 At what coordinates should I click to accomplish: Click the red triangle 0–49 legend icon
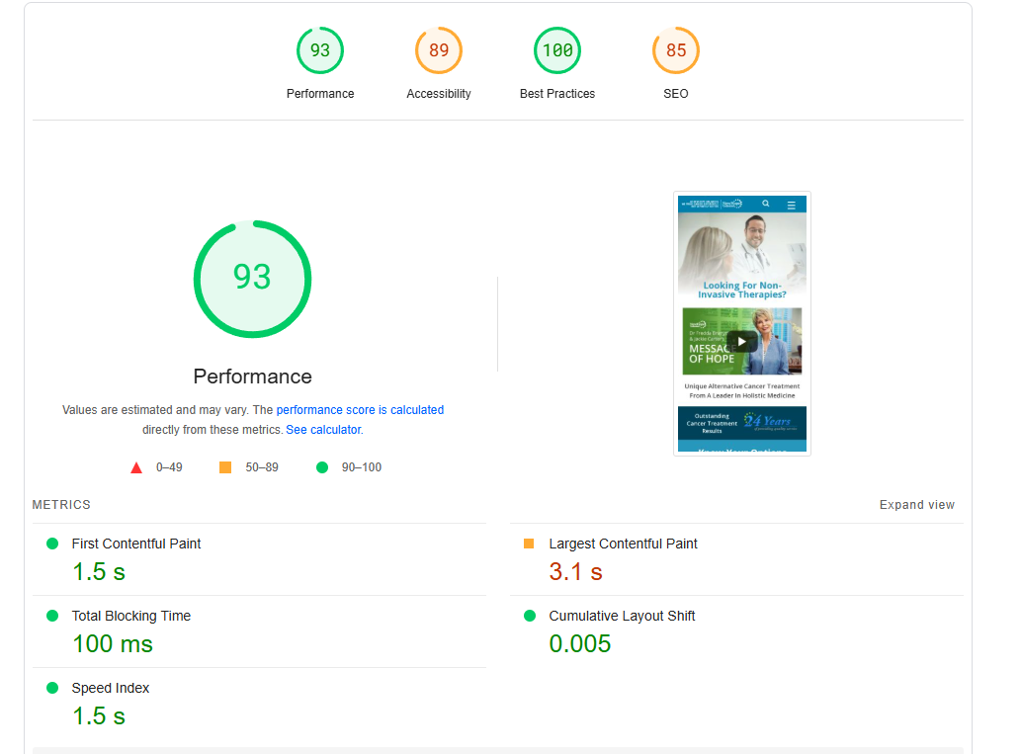136,467
